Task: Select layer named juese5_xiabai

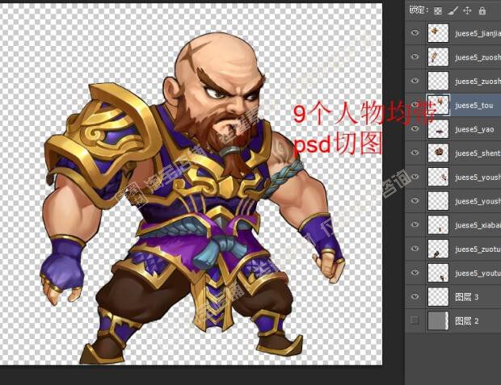Action: (478, 225)
